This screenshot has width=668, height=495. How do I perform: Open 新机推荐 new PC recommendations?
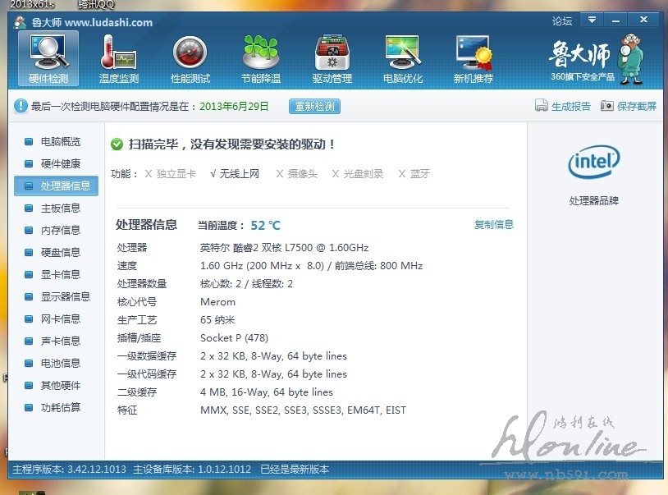point(474,59)
